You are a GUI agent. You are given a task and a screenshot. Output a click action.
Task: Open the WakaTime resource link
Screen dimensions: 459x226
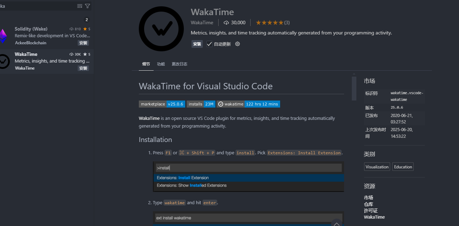click(374, 217)
